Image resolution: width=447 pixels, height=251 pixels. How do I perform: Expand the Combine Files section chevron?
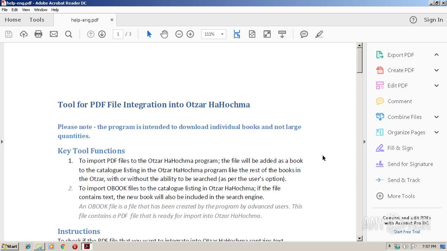[x=437, y=117]
